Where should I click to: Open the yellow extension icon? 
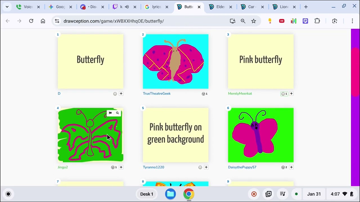click(270, 21)
